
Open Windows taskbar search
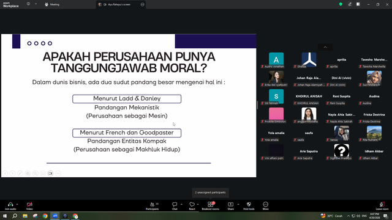click(15, 216)
